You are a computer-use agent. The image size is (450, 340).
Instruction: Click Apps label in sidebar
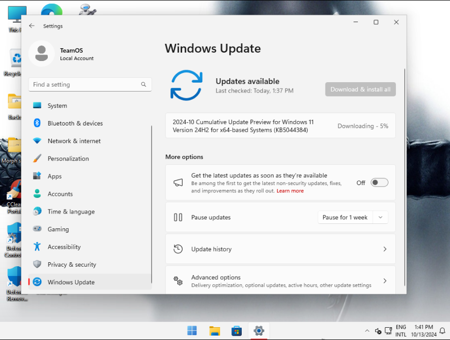(x=55, y=176)
